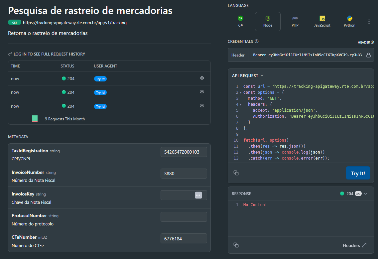Show details of the second 204 request

pyautogui.click(x=202, y=92)
